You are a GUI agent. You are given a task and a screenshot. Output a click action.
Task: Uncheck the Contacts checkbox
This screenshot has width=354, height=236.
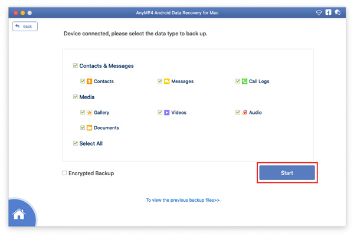83,81
